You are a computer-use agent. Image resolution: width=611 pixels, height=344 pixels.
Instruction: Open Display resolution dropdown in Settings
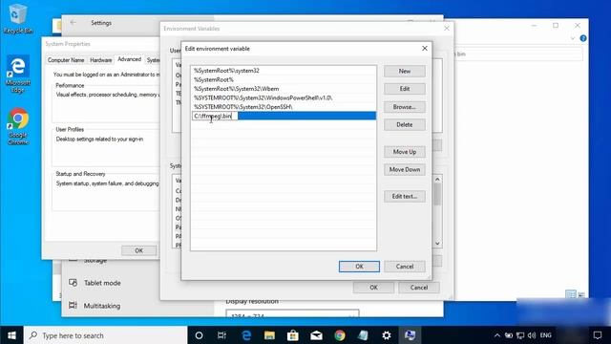pyautogui.click(x=292, y=314)
